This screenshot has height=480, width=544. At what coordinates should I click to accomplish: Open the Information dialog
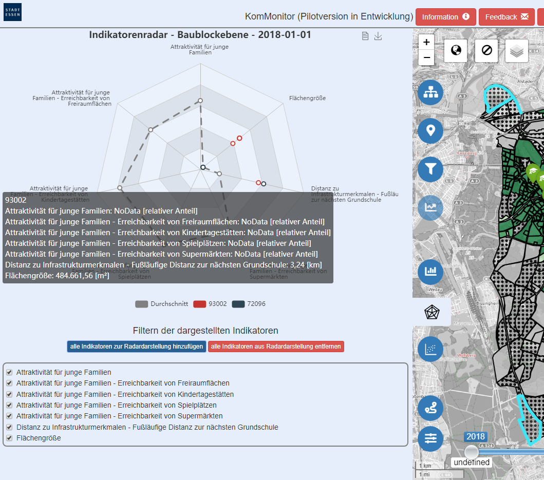pyautogui.click(x=445, y=17)
